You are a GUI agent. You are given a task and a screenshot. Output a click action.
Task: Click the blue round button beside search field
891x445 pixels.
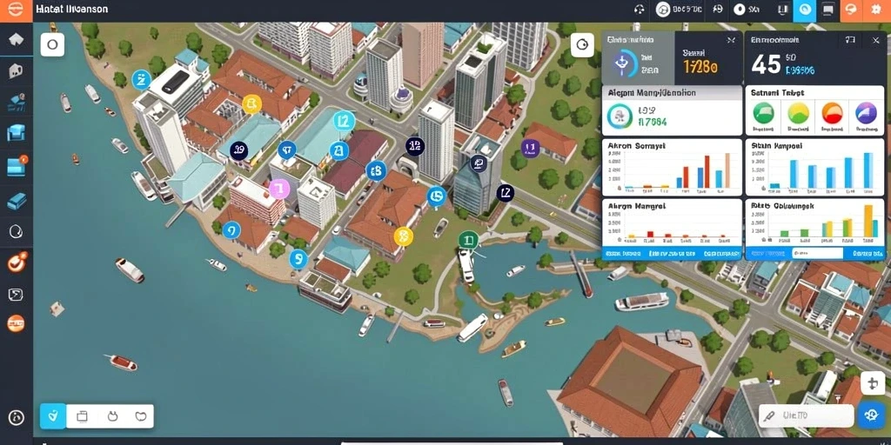(871, 415)
